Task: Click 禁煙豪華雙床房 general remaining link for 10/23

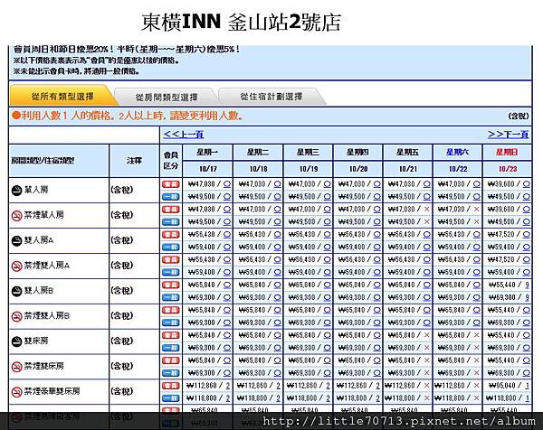Action: 527,398
